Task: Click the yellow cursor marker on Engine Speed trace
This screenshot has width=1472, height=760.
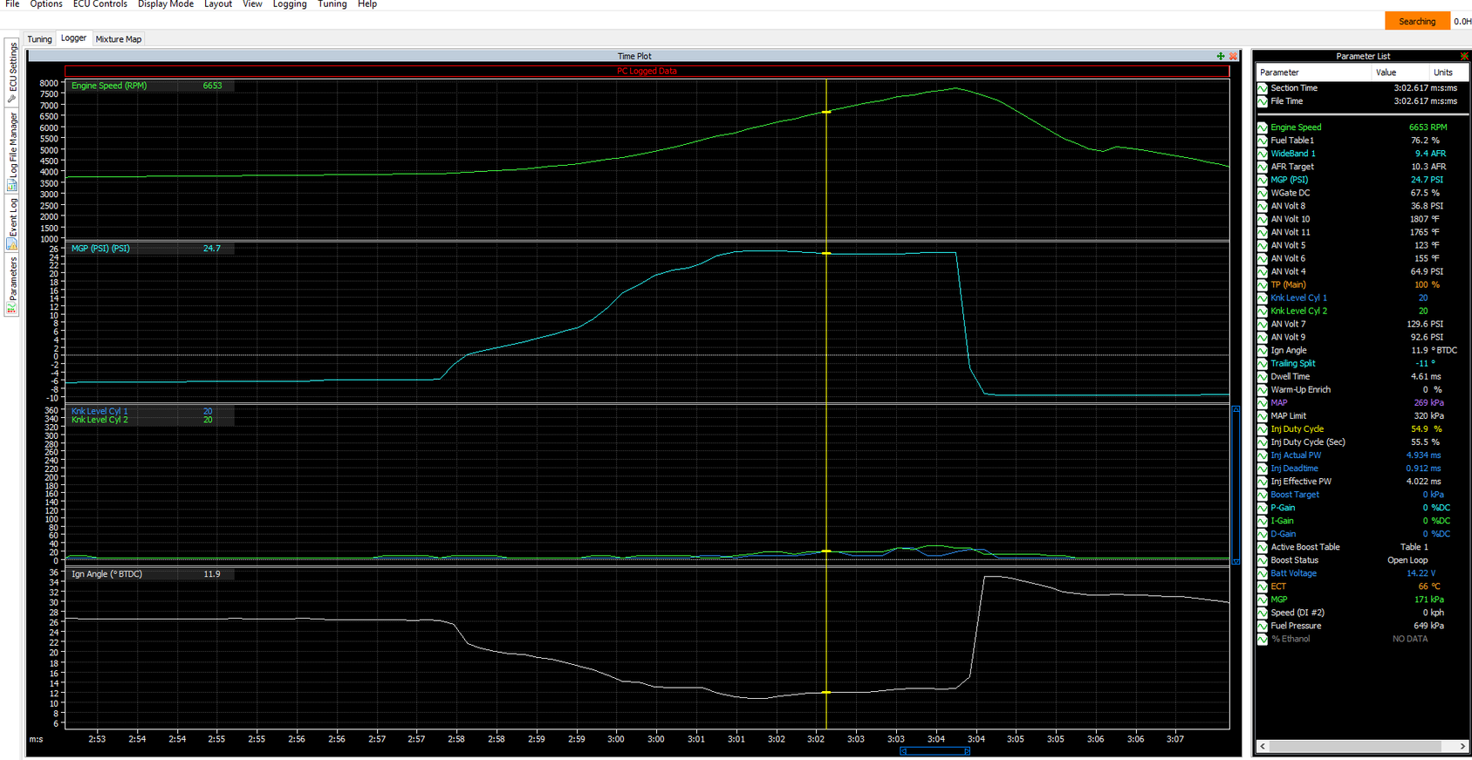Action: coord(826,112)
